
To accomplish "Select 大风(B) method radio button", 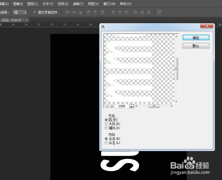I will 106,124.
